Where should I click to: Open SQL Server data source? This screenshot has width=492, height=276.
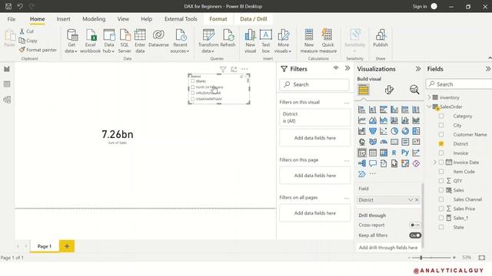[x=125, y=41]
